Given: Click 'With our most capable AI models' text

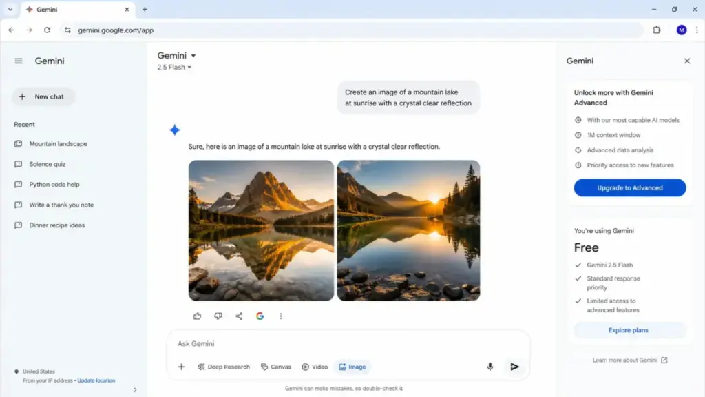Looking at the screenshot, I should tap(633, 120).
